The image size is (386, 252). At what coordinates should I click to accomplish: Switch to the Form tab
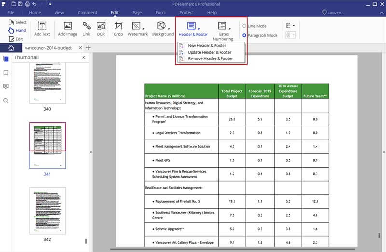point(161,13)
